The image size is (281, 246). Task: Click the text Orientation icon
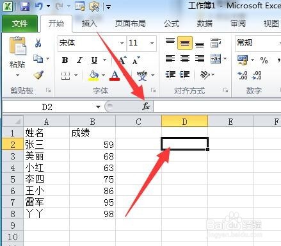(205, 74)
